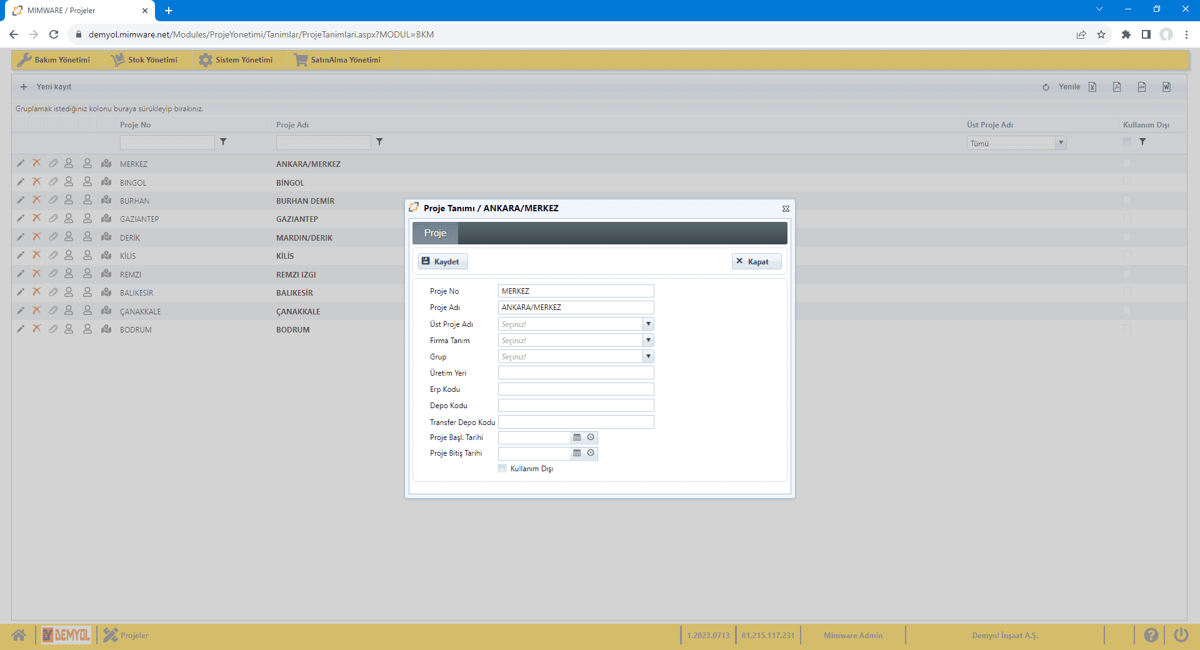Click the Excel export icon
The width and height of the screenshot is (1200, 650).
point(1092,87)
